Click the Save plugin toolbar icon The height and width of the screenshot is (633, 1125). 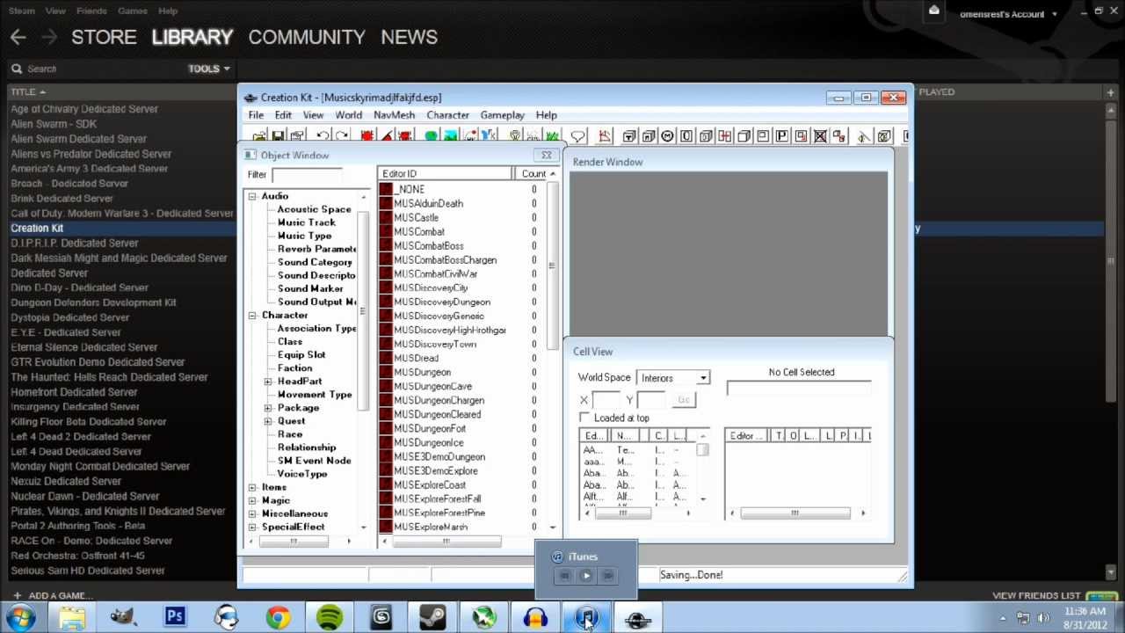(278, 136)
